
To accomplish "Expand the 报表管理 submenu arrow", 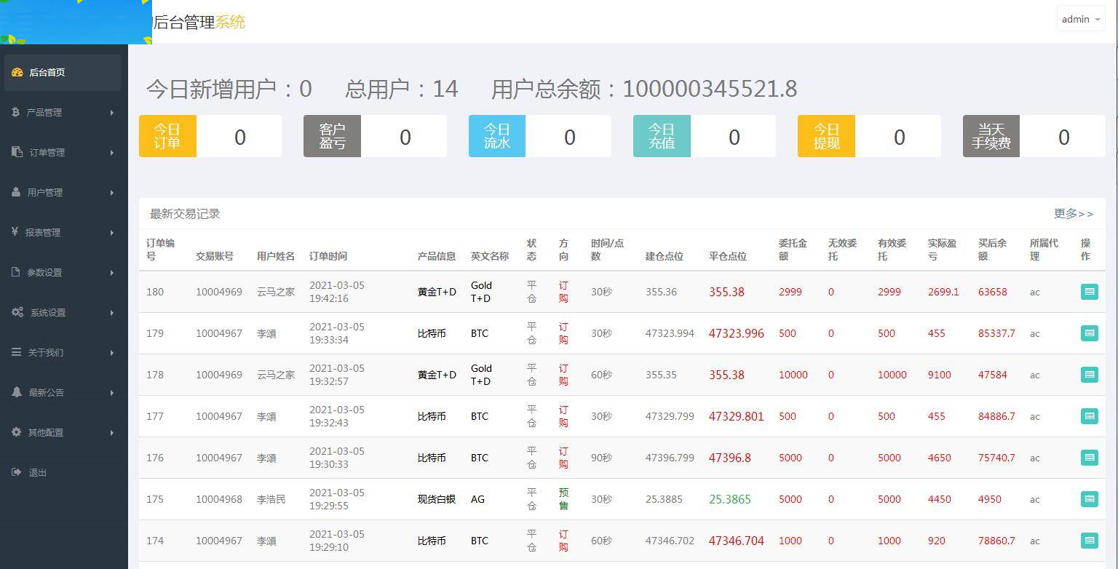I will click(x=113, y=232).
